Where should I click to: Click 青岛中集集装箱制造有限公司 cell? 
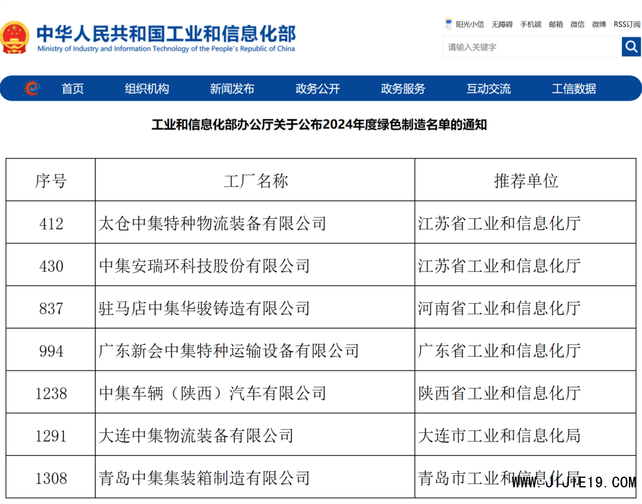(255, 477)
